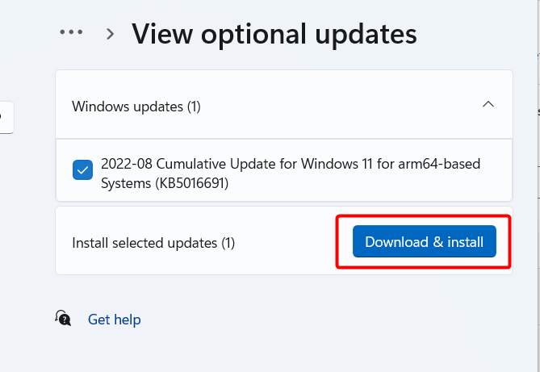
Task: Click the partially visible button at left edge
Action: pyautogui.click(x=6, y=118)
